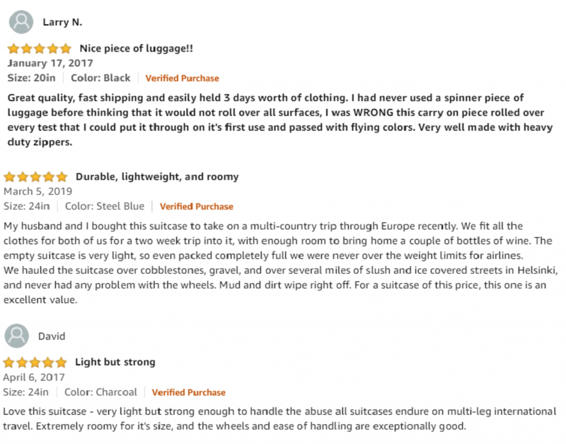Select 'Color: Charcoal' variant text

coord(101,393)
